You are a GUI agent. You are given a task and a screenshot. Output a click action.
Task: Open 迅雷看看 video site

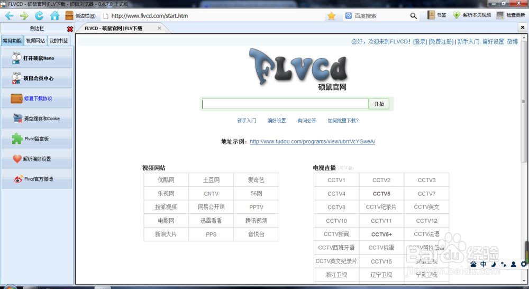(x=211, y=221)
